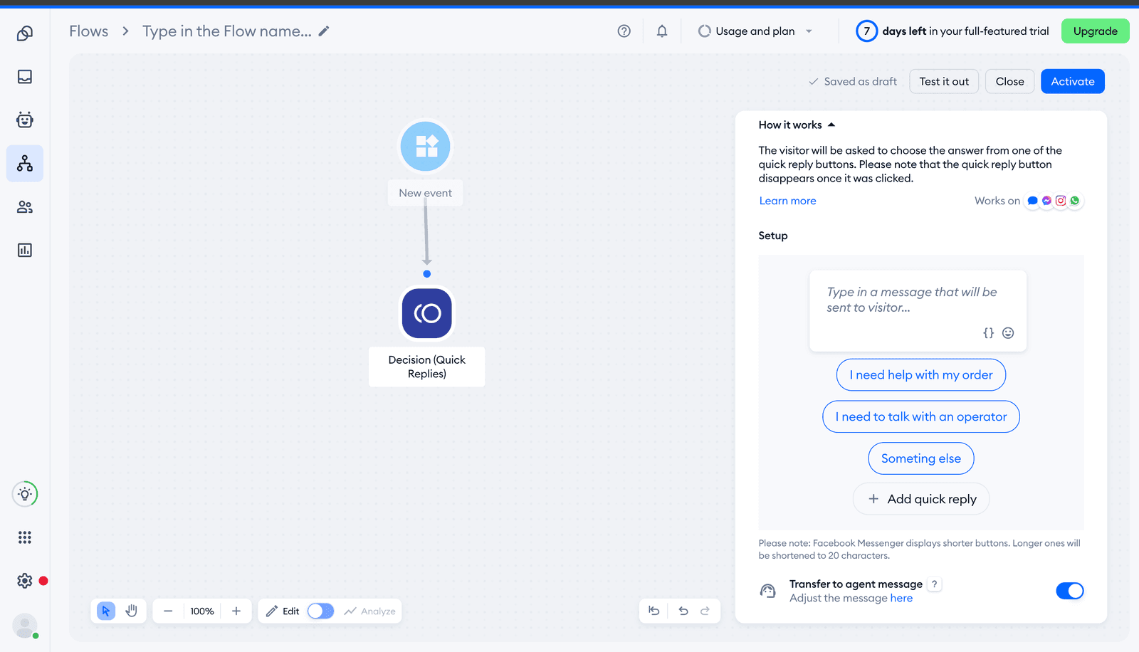This screenshot has width=1139, height=652.
Task: Click the lightbulb getting-started icon
Action: [x=25, y=494]
